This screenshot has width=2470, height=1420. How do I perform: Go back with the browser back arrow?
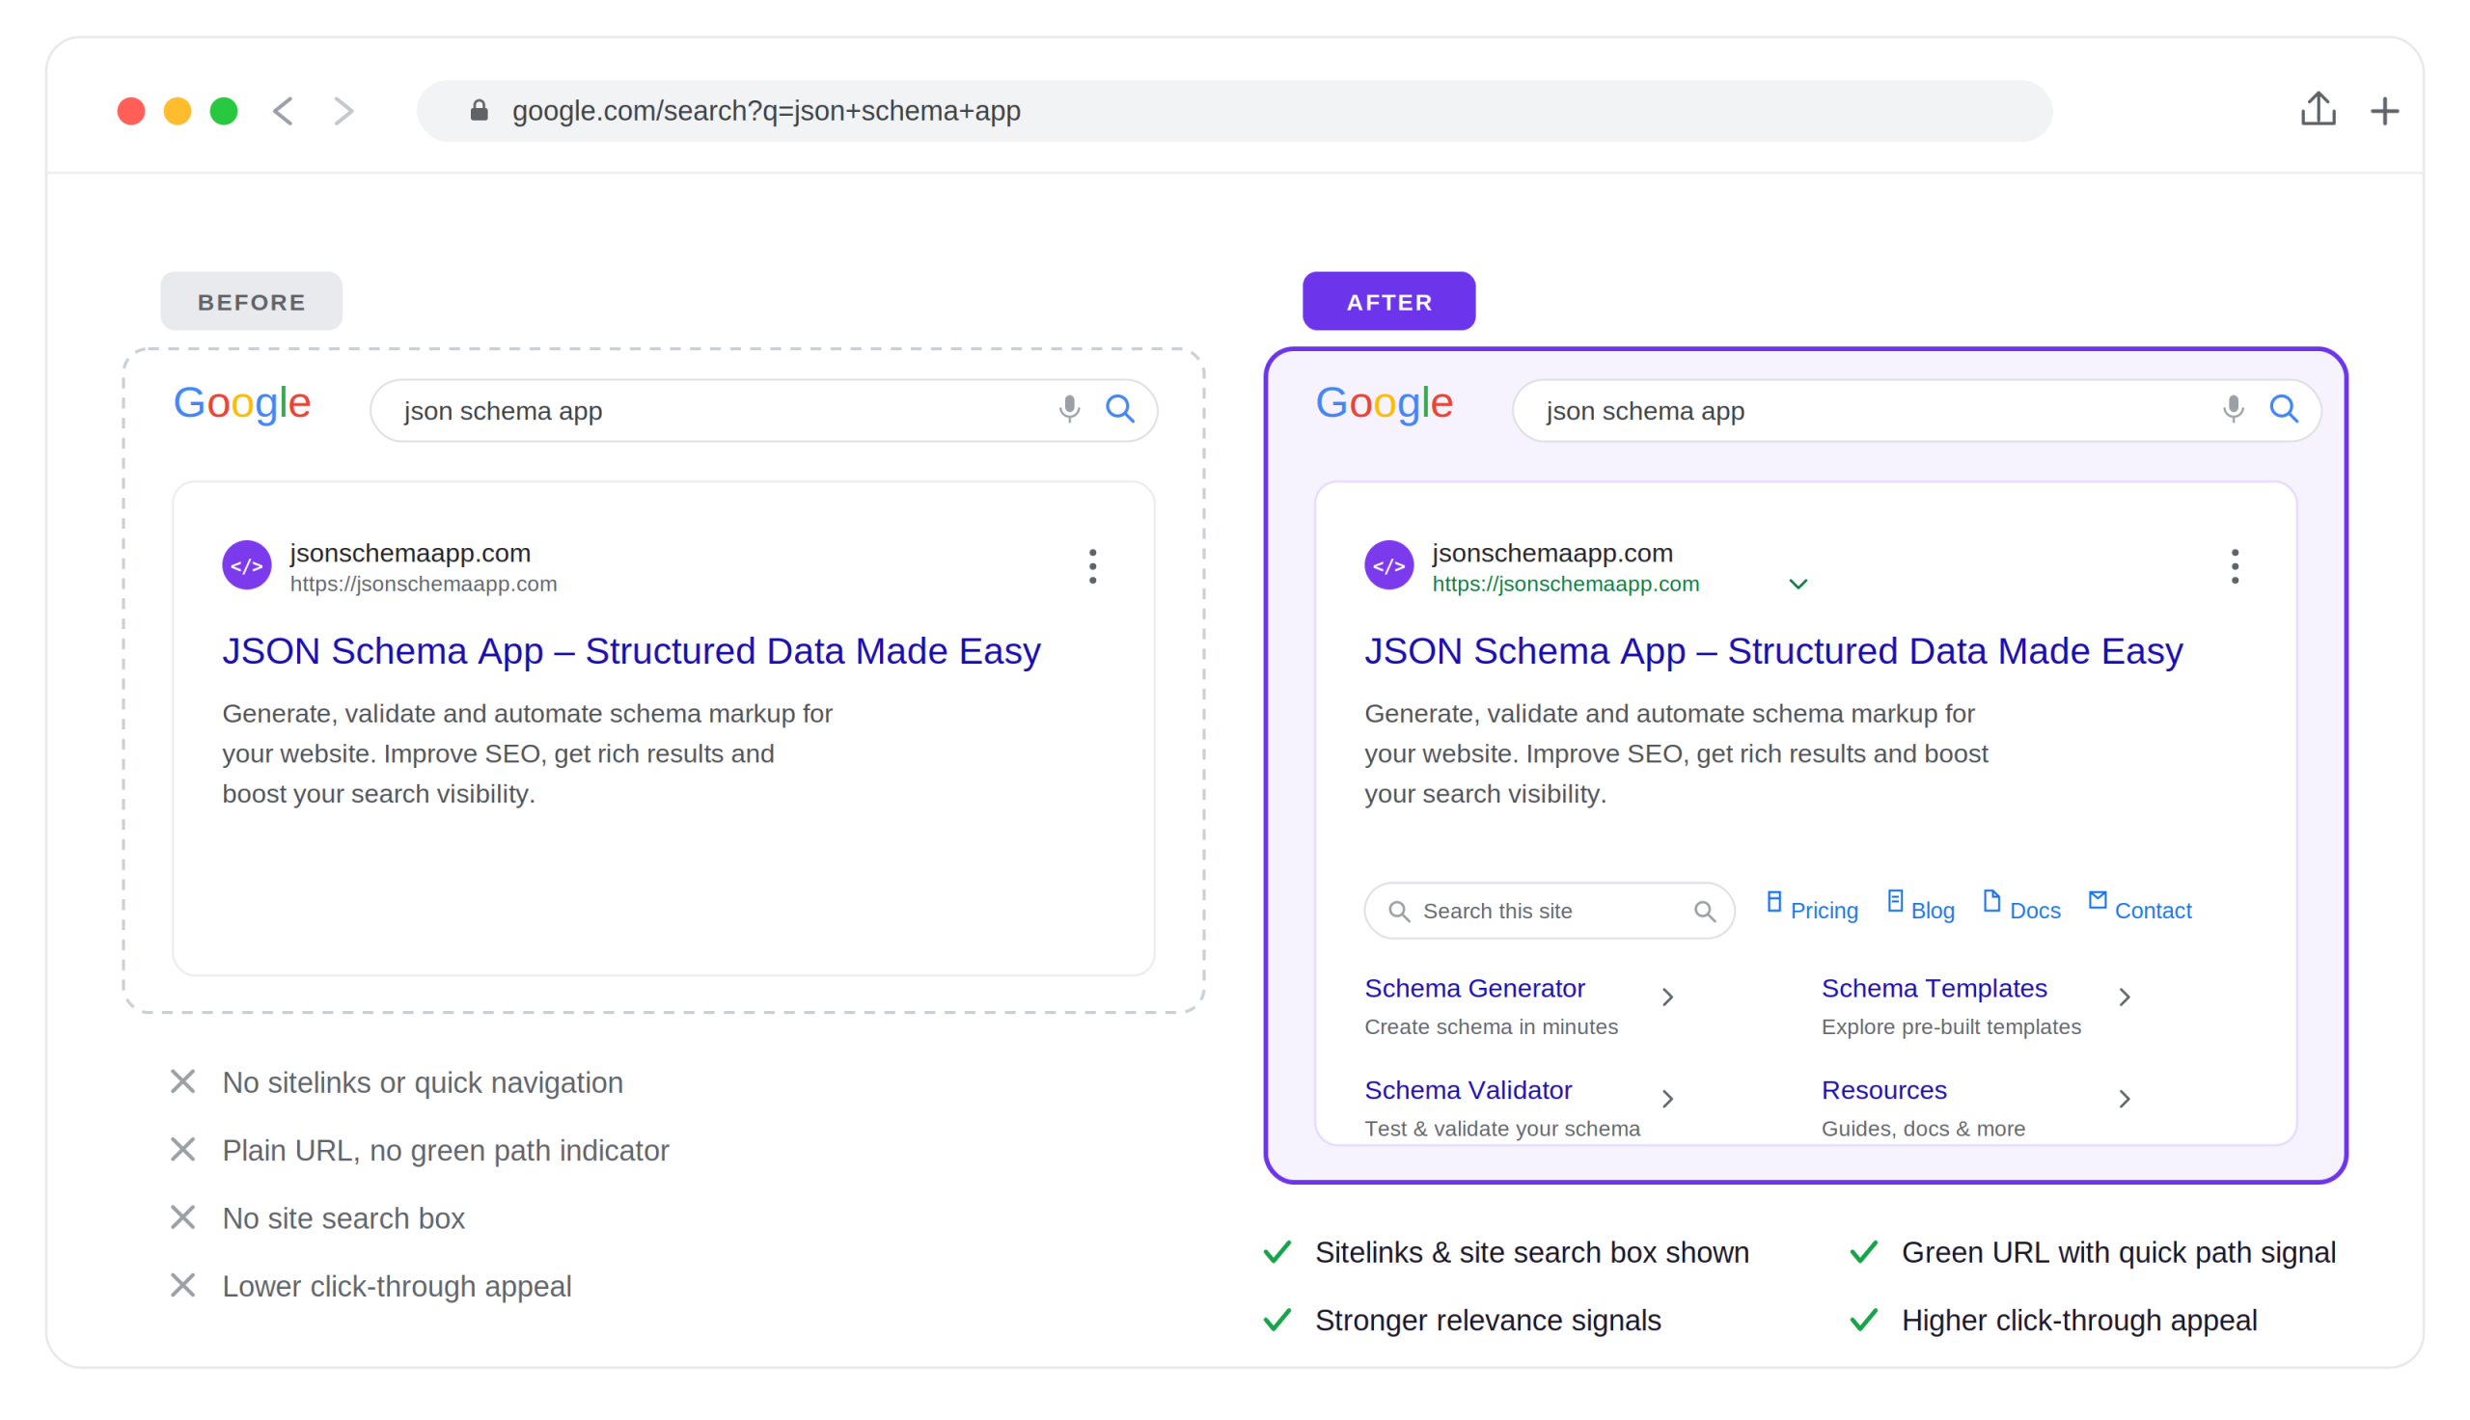coord(283,111)
